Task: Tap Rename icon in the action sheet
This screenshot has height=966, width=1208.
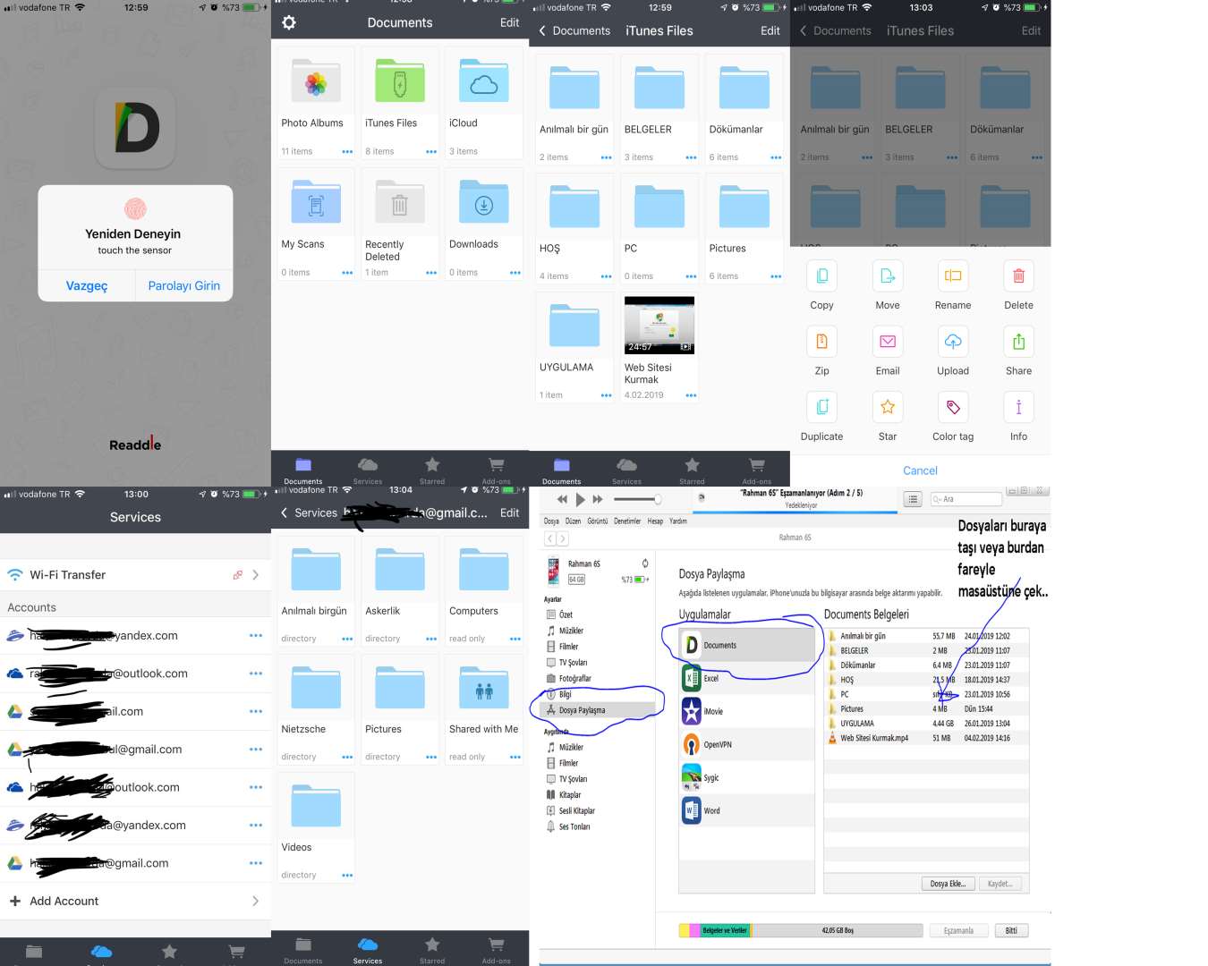Action: click(x=953, y=276)
